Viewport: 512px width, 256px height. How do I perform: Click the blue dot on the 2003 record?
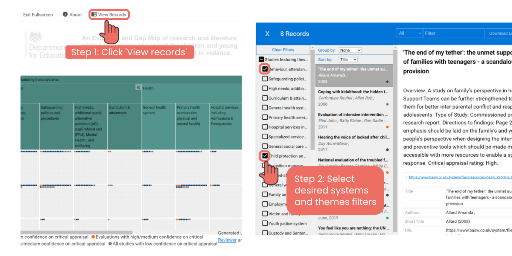tap(387, 82)
